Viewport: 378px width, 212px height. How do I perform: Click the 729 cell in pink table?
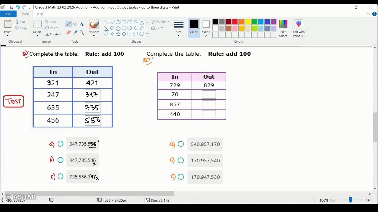click(x=175, y=85)
